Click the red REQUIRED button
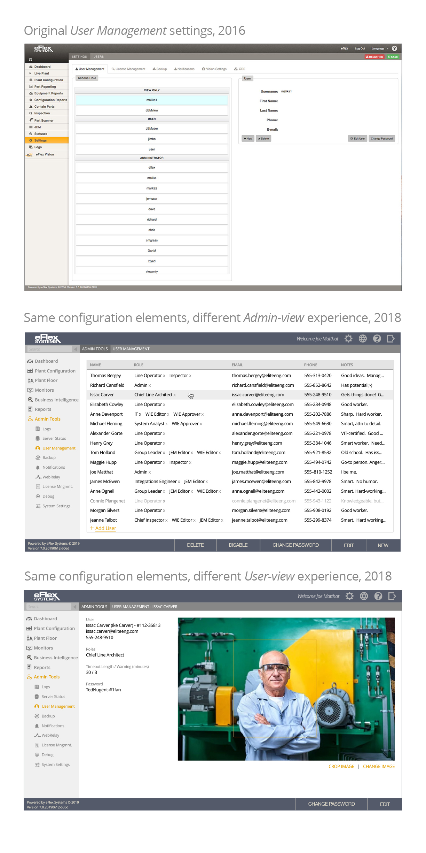The image size is (426, 853). [374, 57]
